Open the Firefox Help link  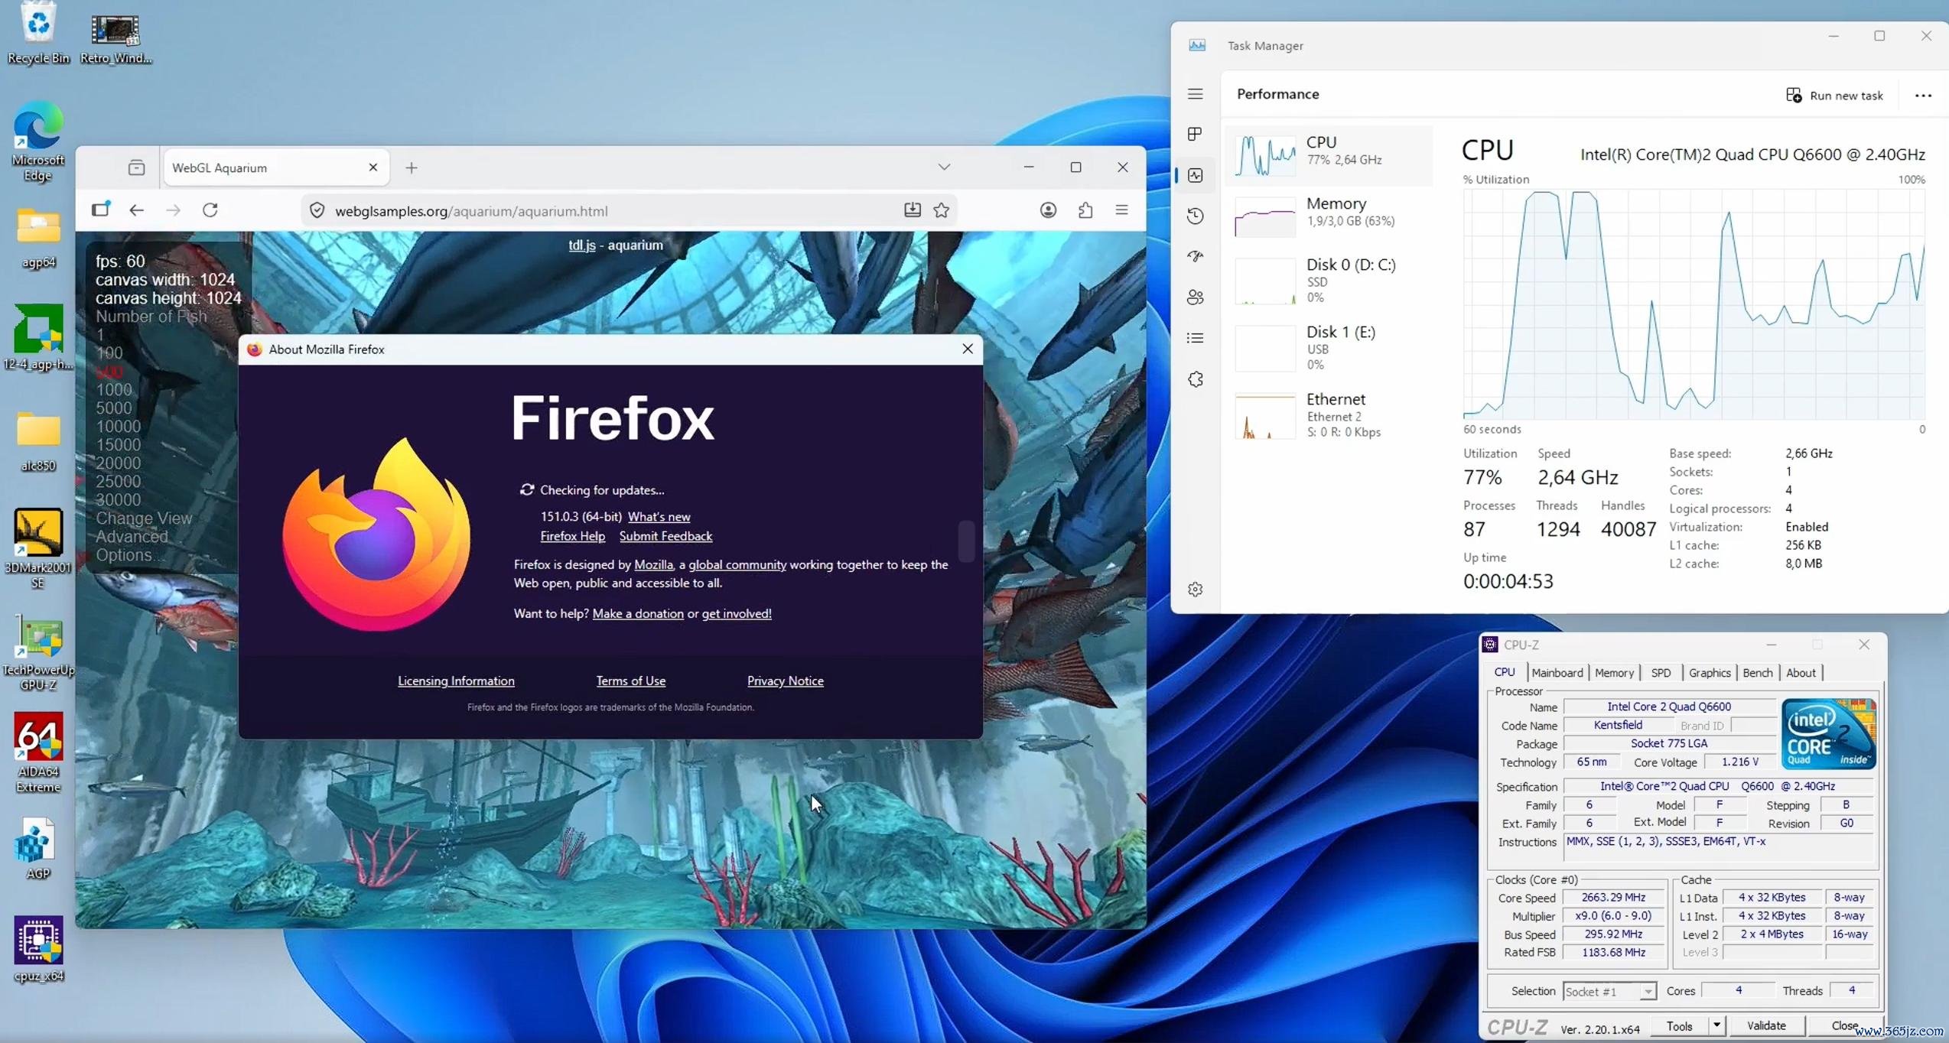(x=573, y=536)
